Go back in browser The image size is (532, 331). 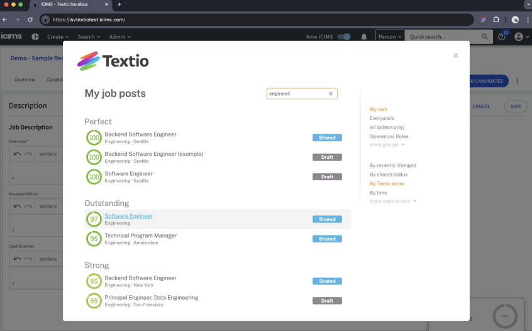pos(5,19)
